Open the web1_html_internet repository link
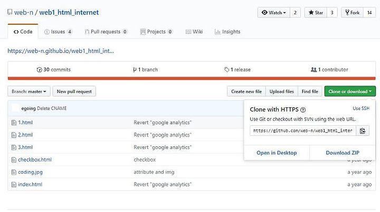The image size is (380, 212). click(69, 12)
